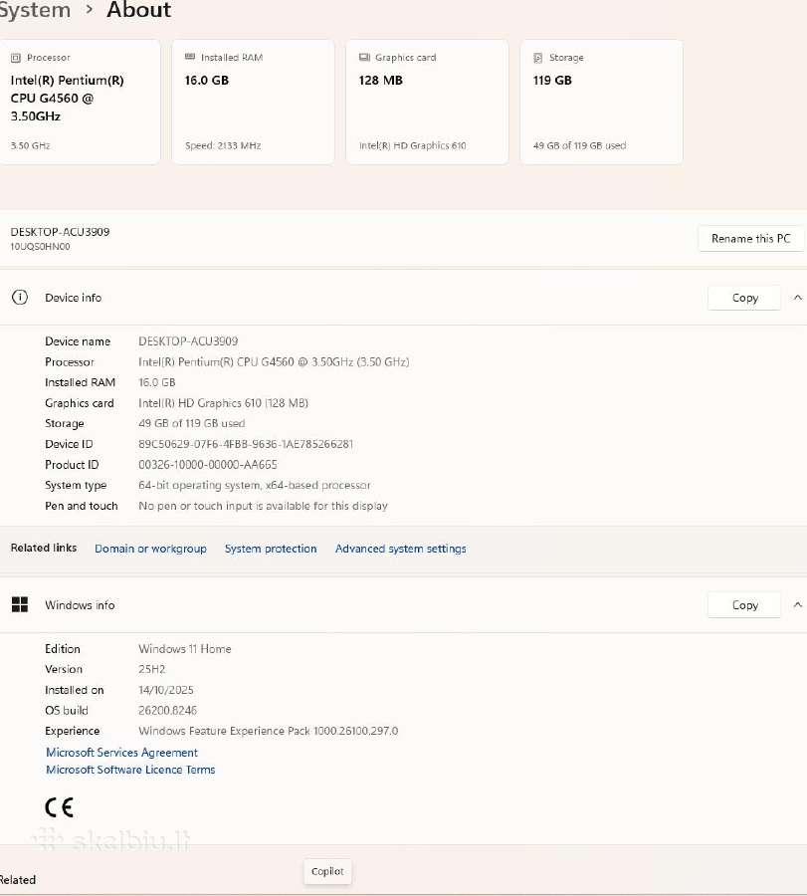
Task: Select the Pen and touch value
Action: 263,506
